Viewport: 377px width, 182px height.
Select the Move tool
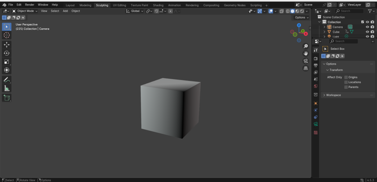(x=7, y=45)
